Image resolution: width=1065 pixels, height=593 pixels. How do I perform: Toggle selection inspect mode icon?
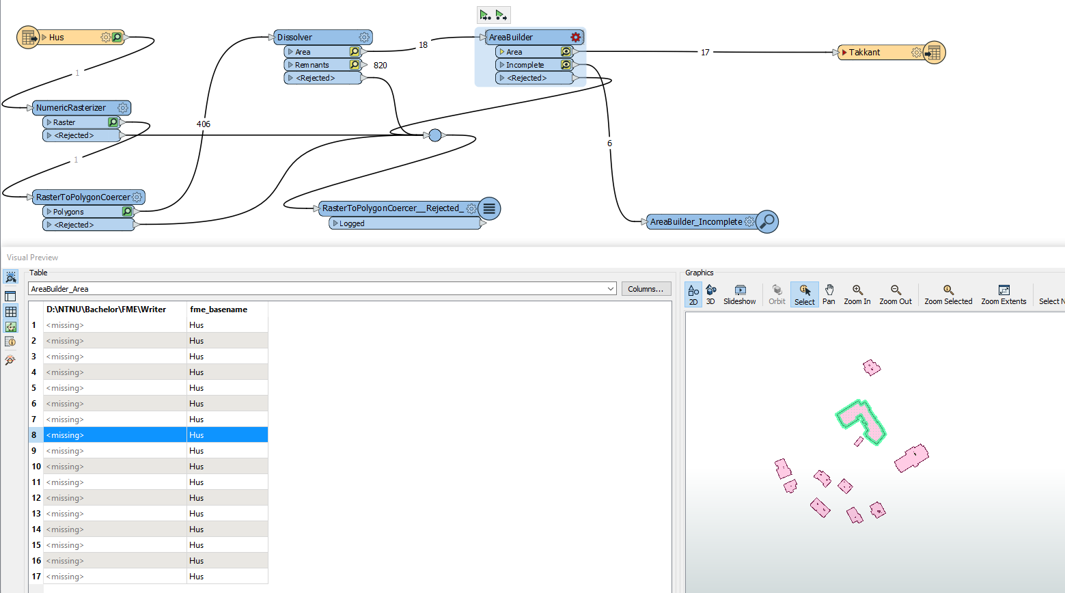coord(10,277)
